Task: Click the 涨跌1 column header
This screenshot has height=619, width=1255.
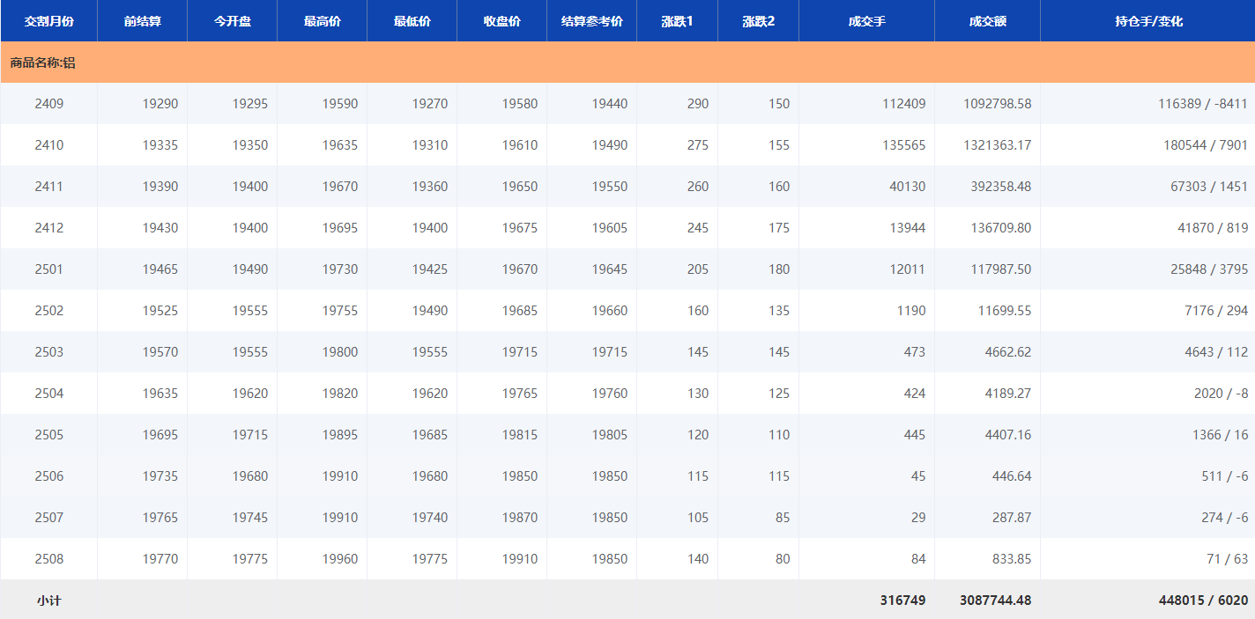Action: [x=677, y=21]
